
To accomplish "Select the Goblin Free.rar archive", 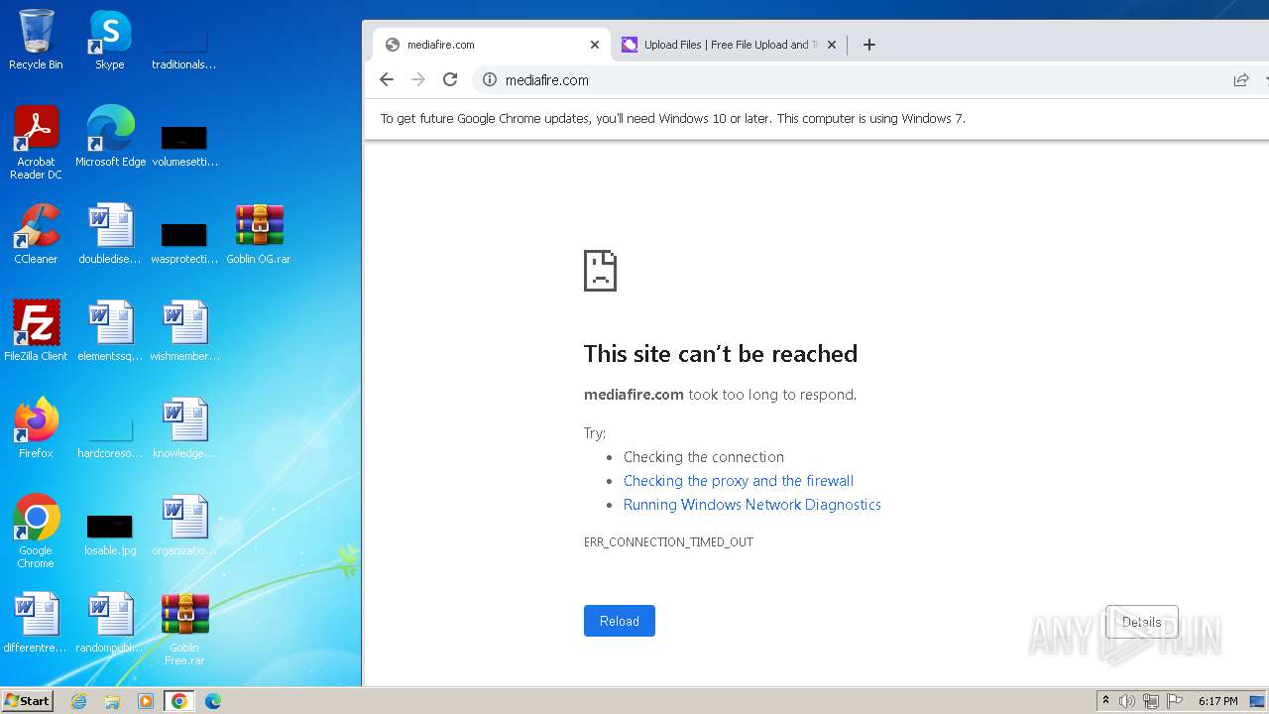I will click(x=184, y=629).
